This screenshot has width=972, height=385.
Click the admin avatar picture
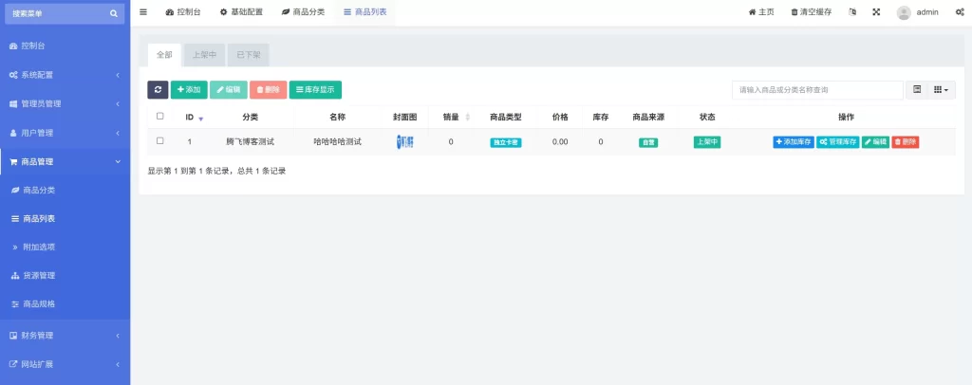[904, 12]
